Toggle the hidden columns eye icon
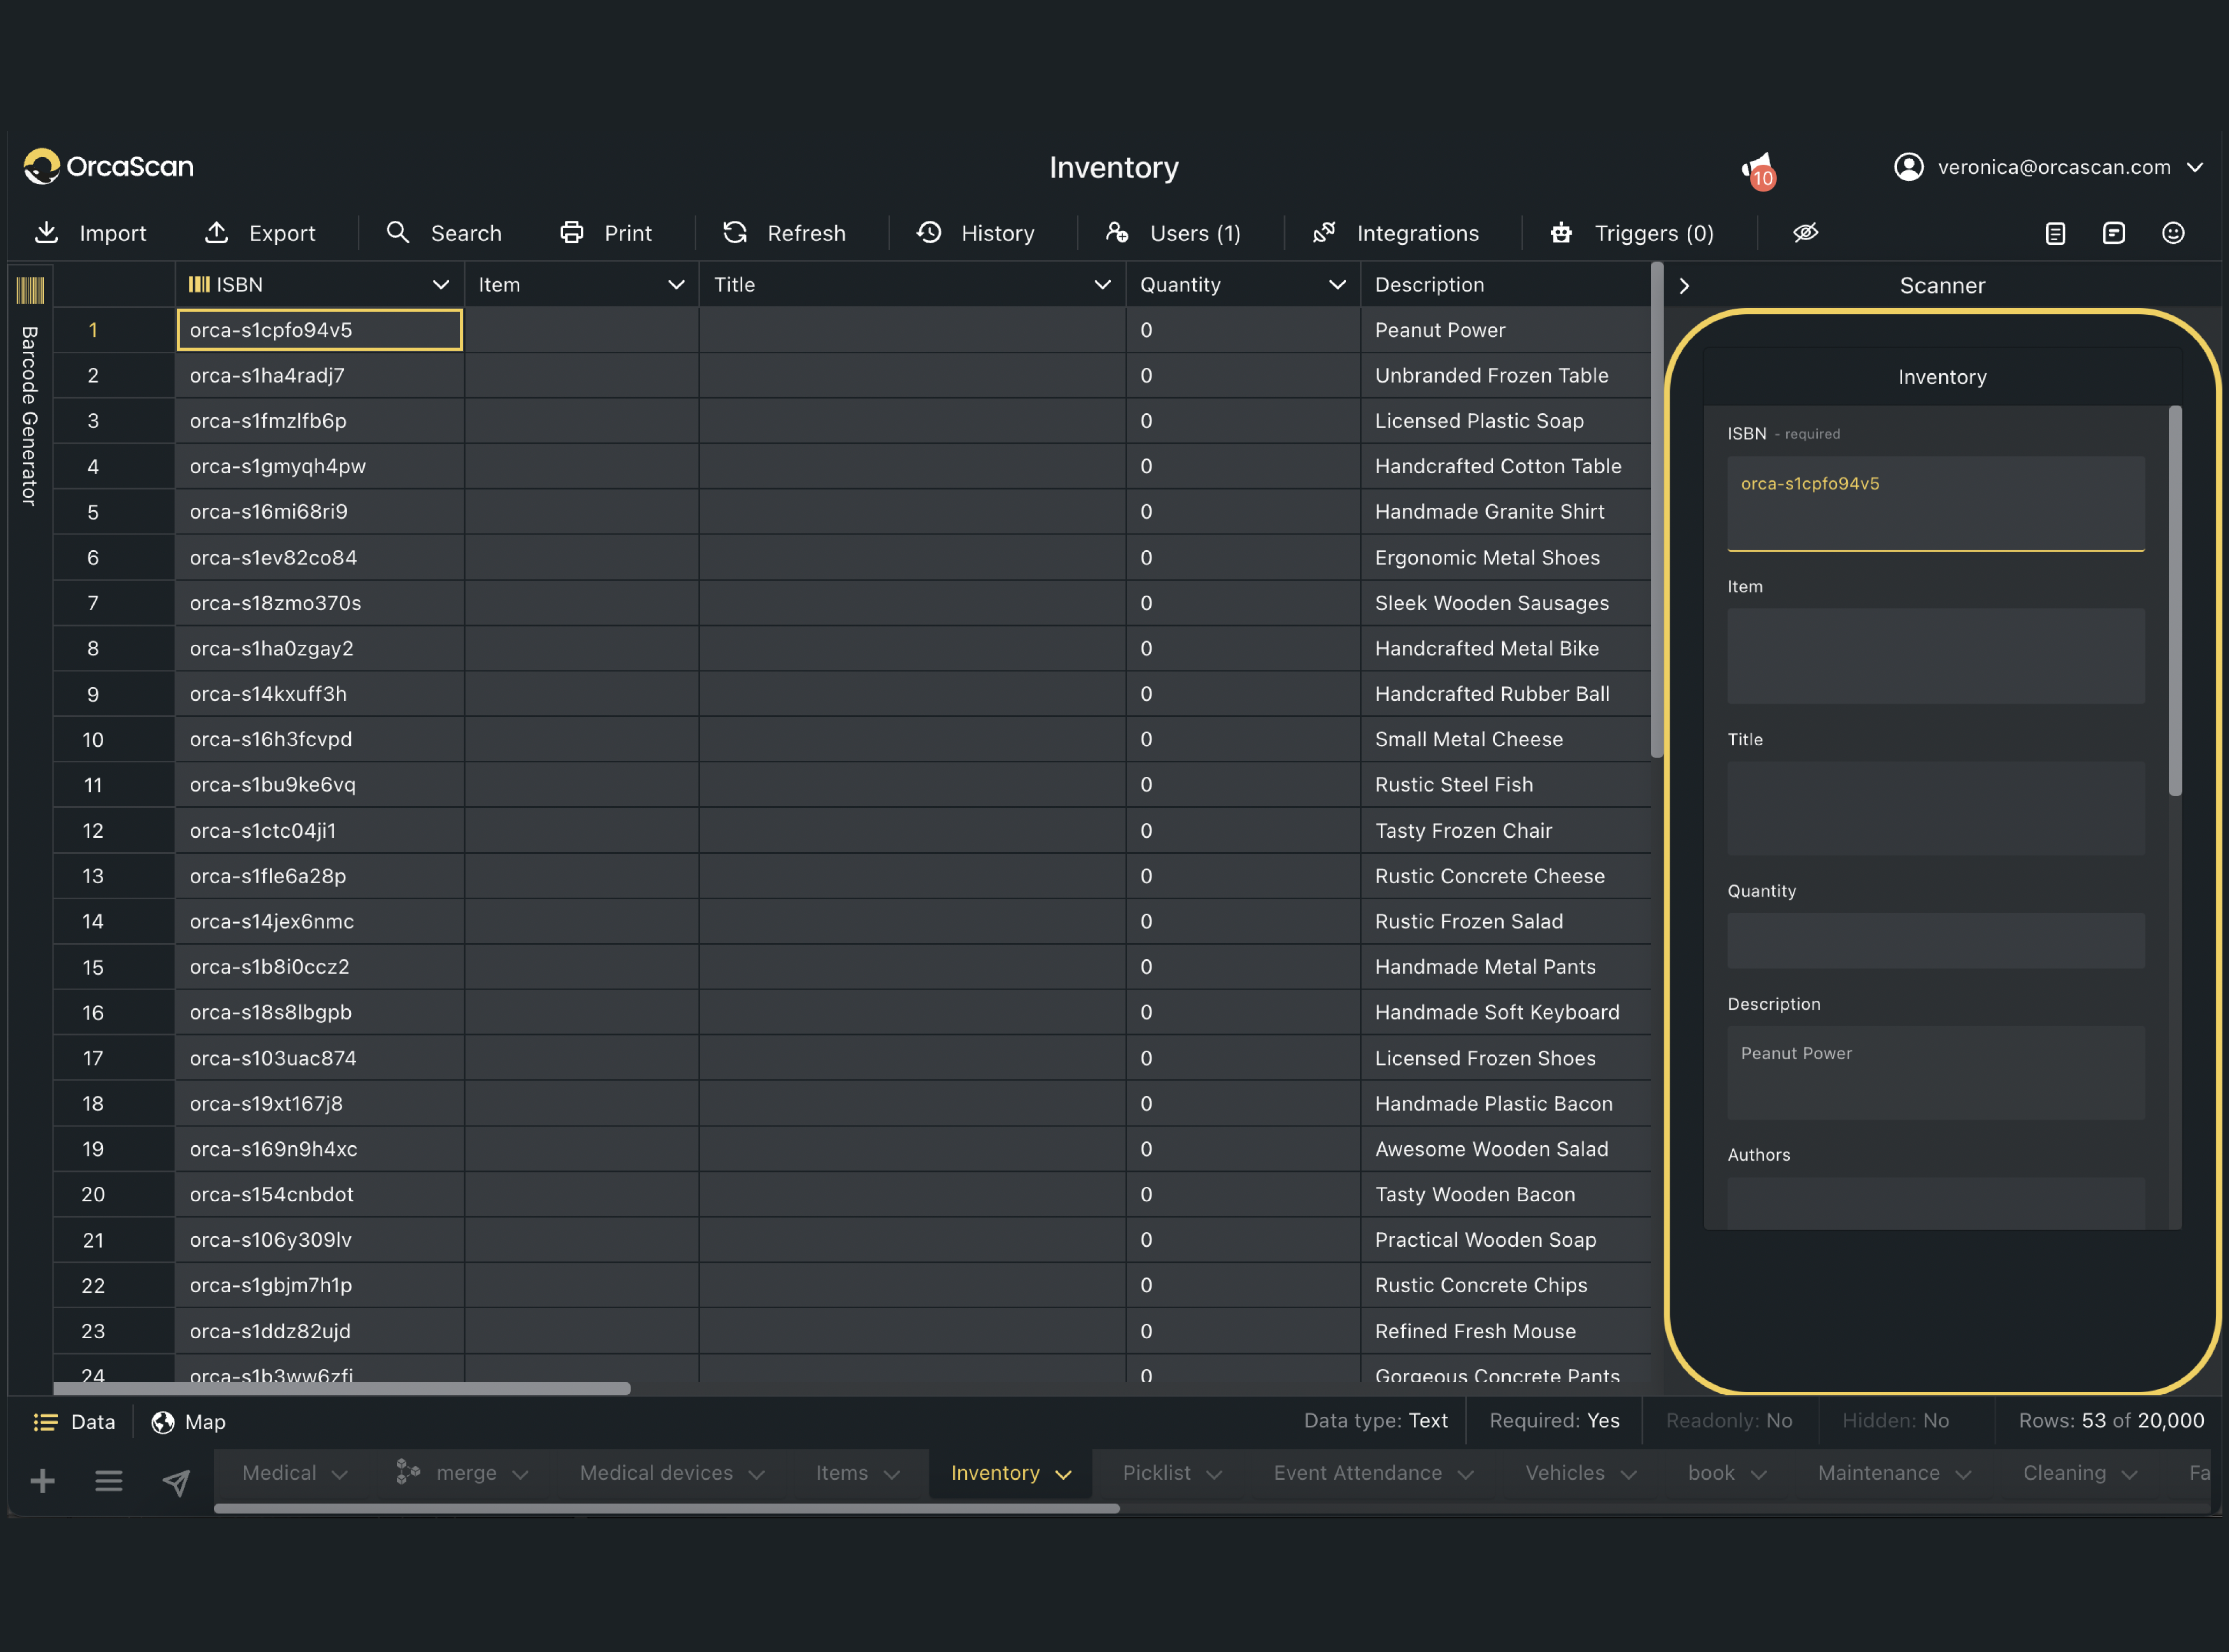The height and width of the screenshot is (1652, 2229). [x=1805, y=233]
